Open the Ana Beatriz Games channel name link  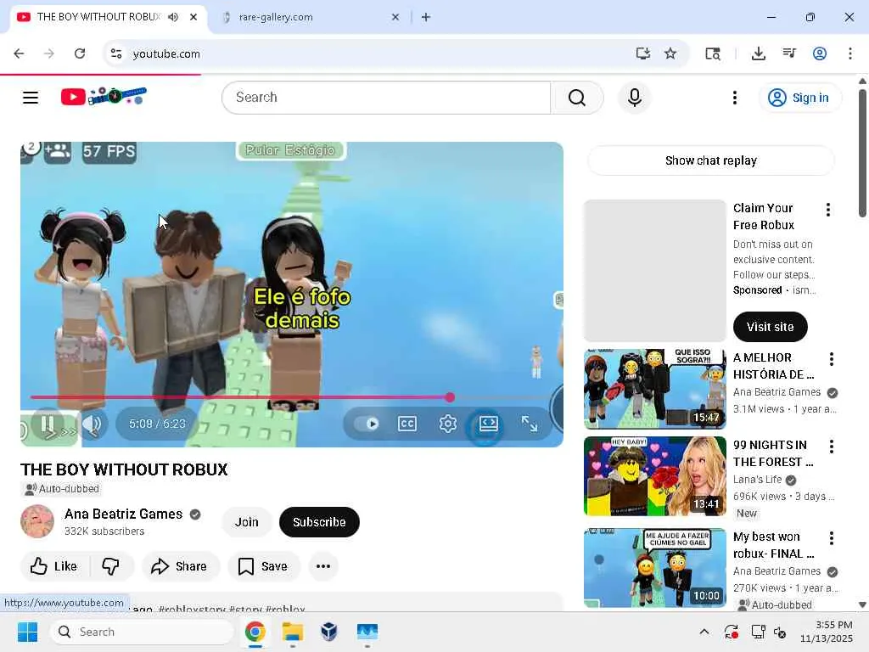(123, 514)
